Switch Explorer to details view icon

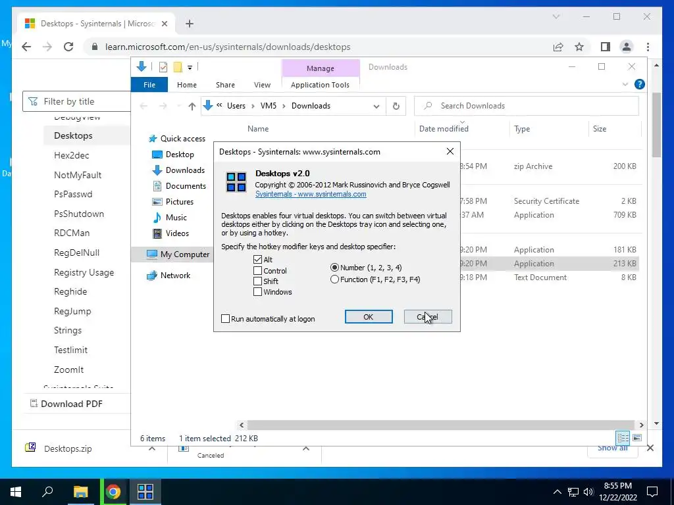pos(623,438)
